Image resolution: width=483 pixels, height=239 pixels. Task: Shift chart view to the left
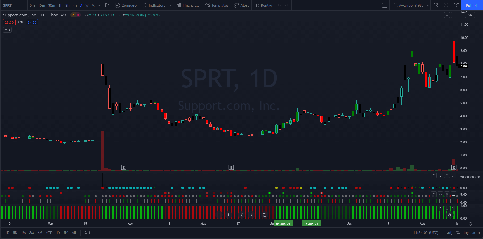pyautogui.click(x=241, y=215)
